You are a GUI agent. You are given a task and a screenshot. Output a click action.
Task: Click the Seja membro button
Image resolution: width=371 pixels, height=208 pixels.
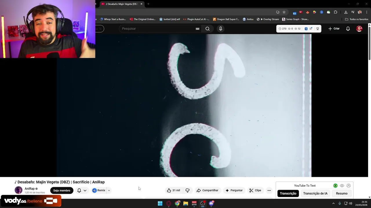coord(62,190)
